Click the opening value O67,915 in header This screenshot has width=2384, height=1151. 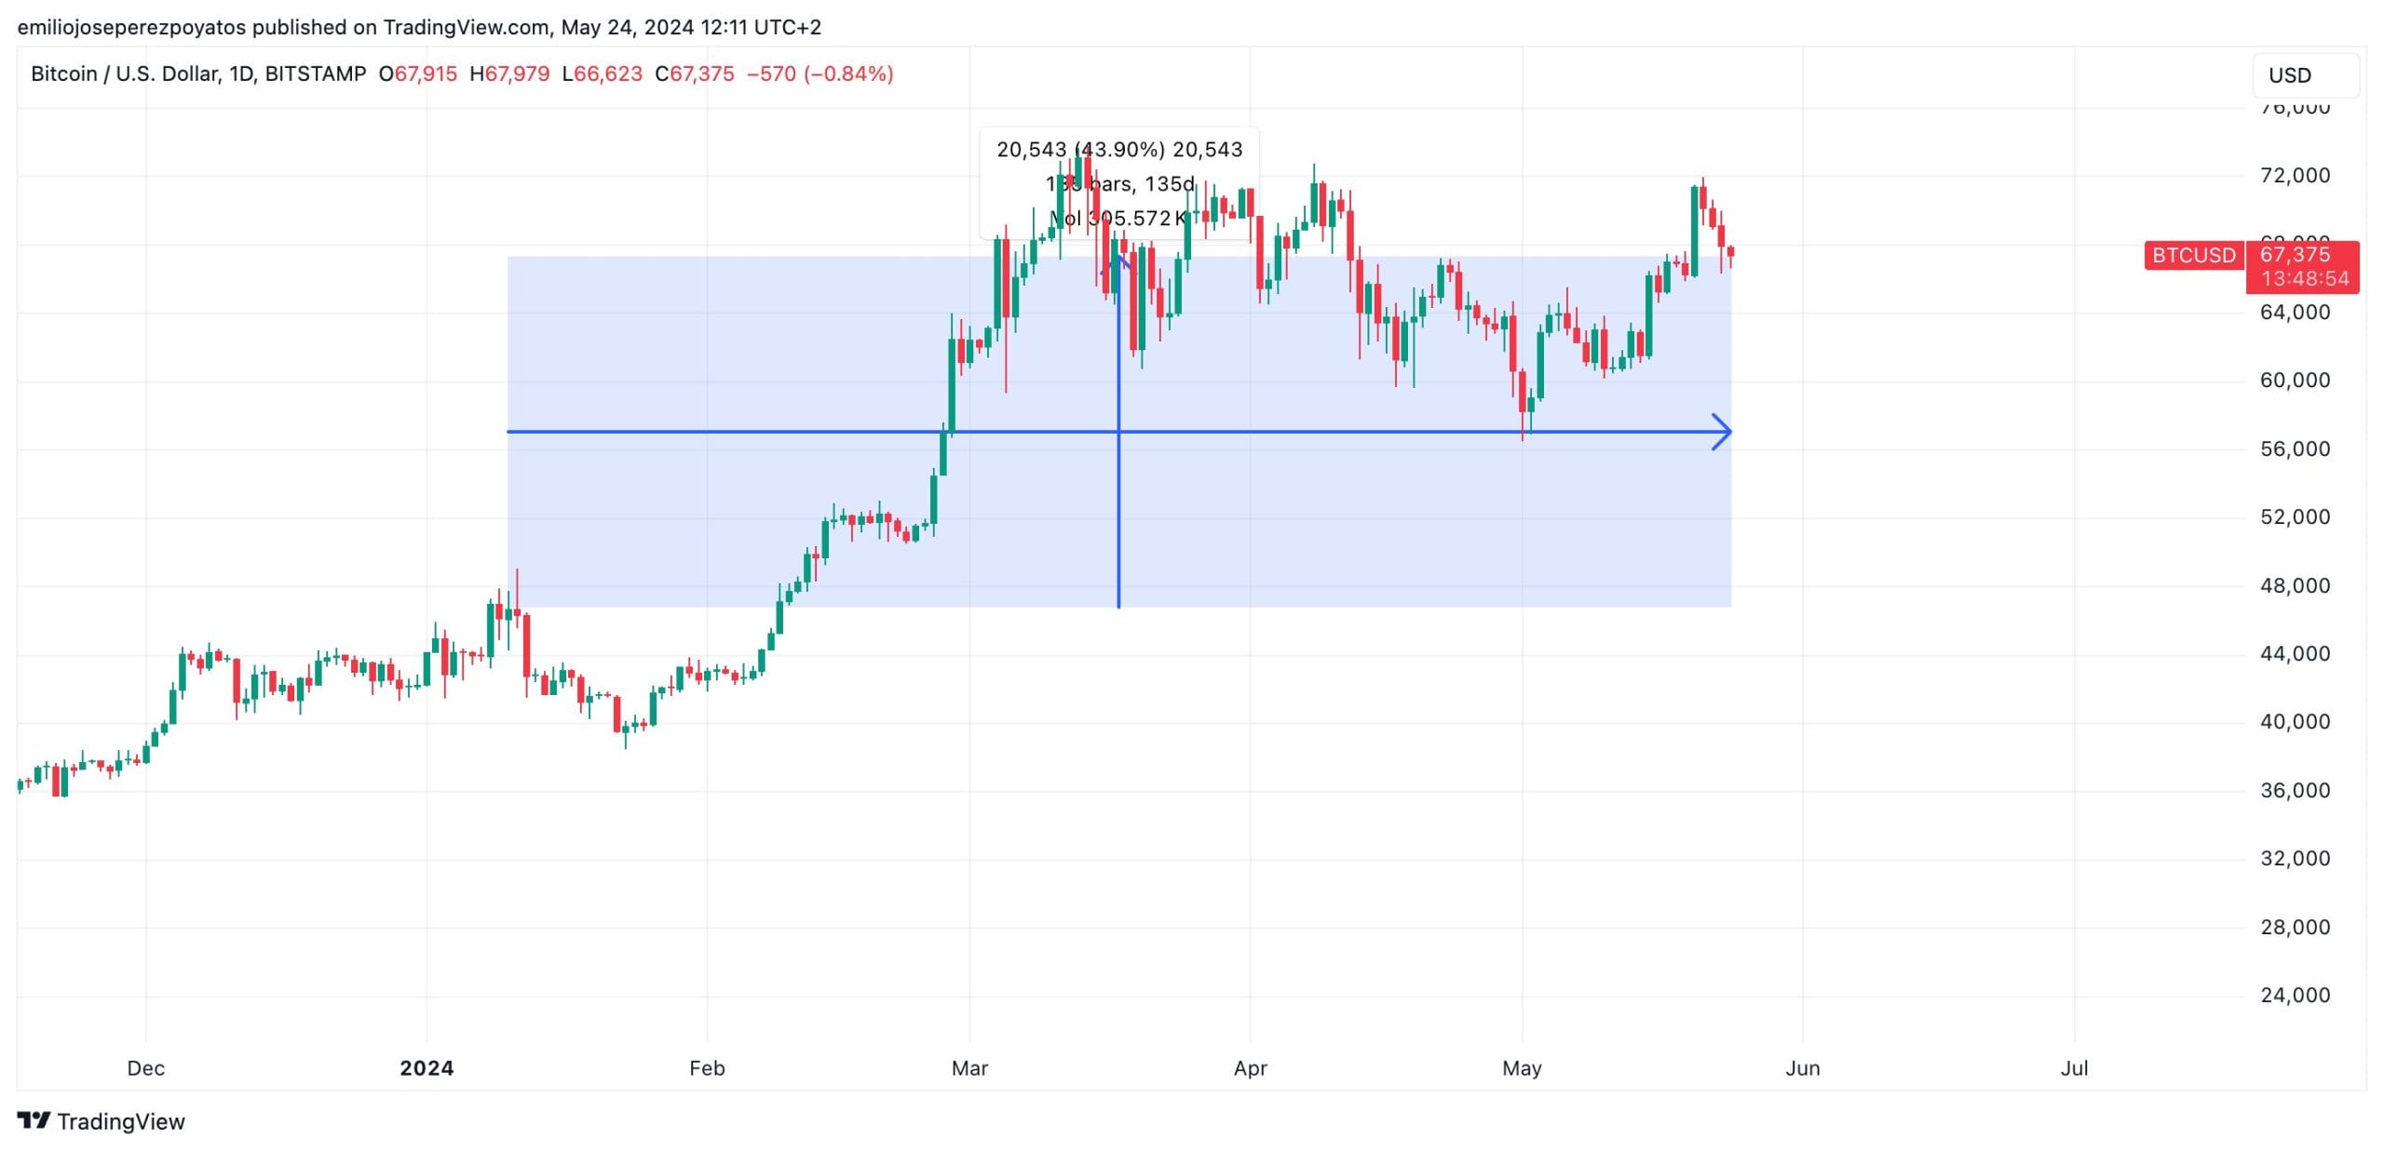418,74
